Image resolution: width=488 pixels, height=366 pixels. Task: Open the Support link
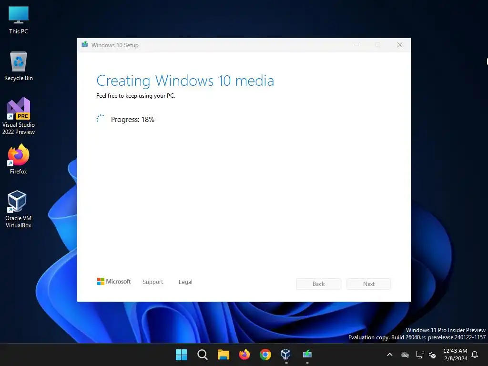153,282
